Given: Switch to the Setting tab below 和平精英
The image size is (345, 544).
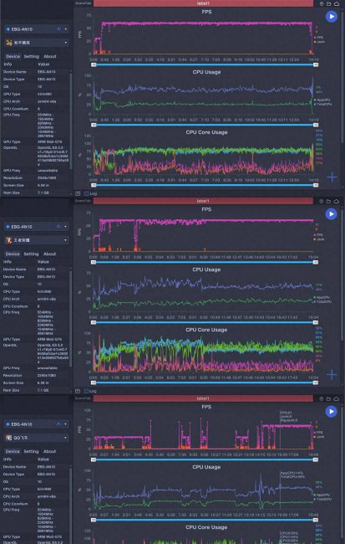Looking at the screenshot, I should (x=31, y=57).
